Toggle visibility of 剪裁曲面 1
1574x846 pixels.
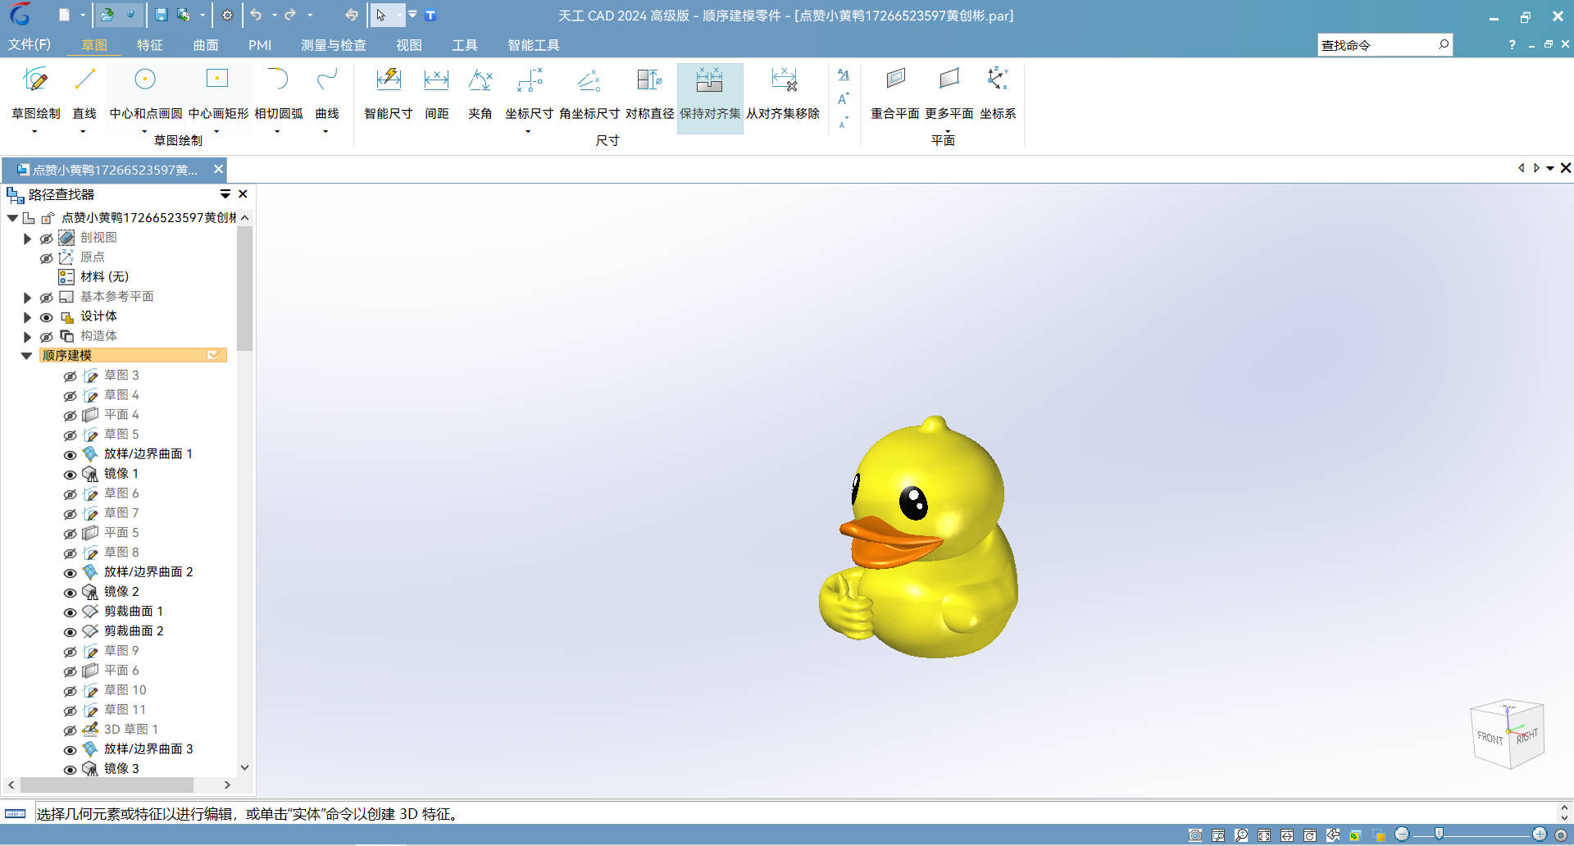pyautogui.click(x=70, y=612)
